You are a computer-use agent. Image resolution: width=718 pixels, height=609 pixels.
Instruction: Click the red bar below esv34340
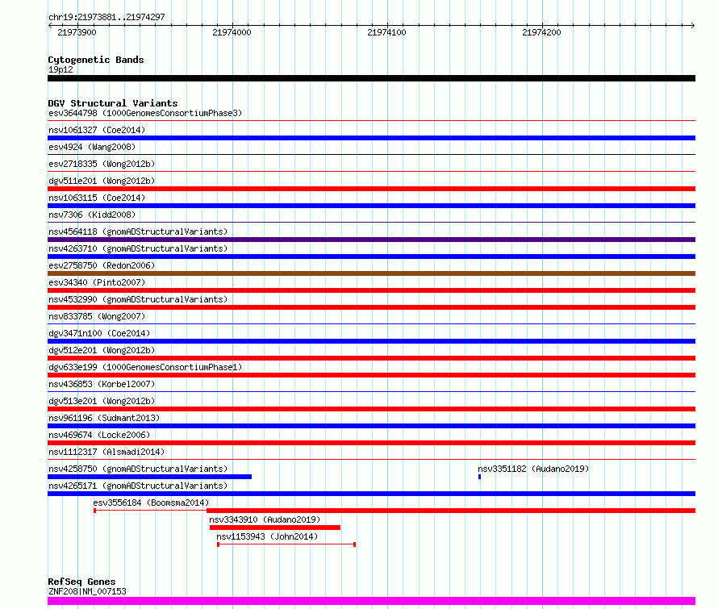371,290
